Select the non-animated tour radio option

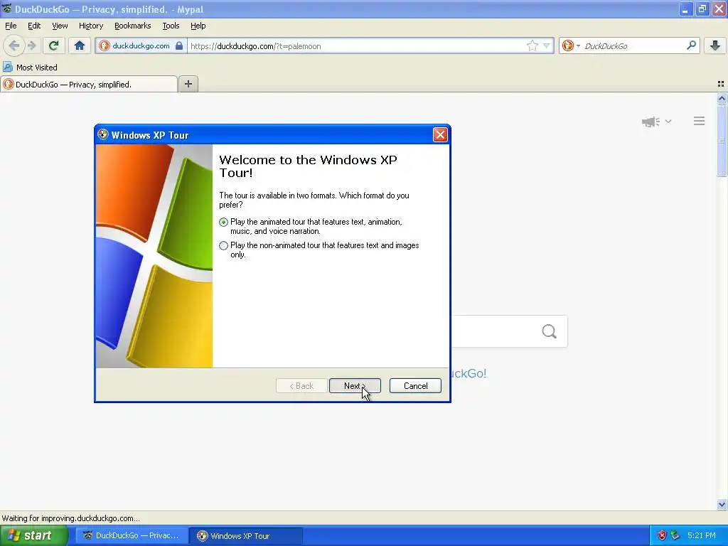tap(223, 245)
